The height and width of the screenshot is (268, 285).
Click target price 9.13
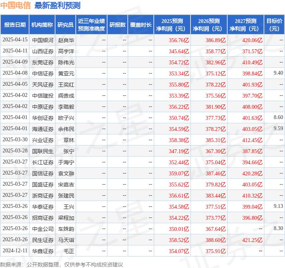[x=278, y=206]
